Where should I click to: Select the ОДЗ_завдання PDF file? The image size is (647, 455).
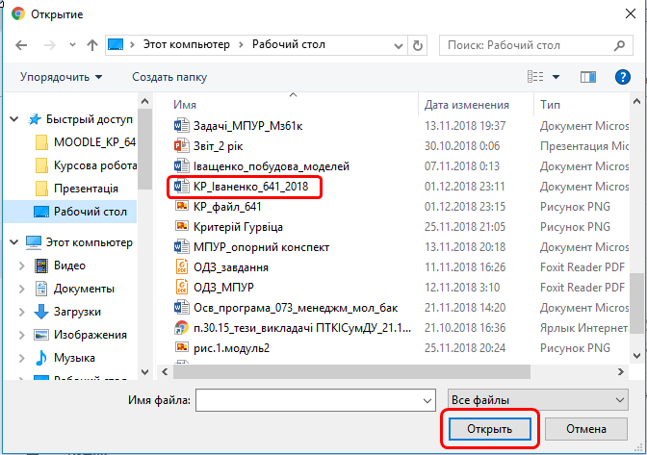coord(230,267)
